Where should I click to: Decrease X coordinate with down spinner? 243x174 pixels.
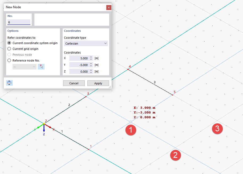click(x=91, y=59)
